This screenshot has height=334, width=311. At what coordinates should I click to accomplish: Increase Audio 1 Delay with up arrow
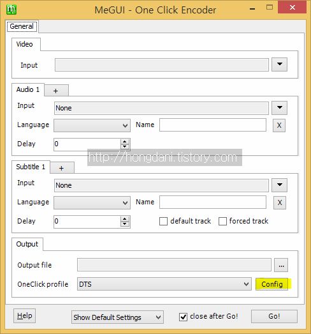pos(124,142)
